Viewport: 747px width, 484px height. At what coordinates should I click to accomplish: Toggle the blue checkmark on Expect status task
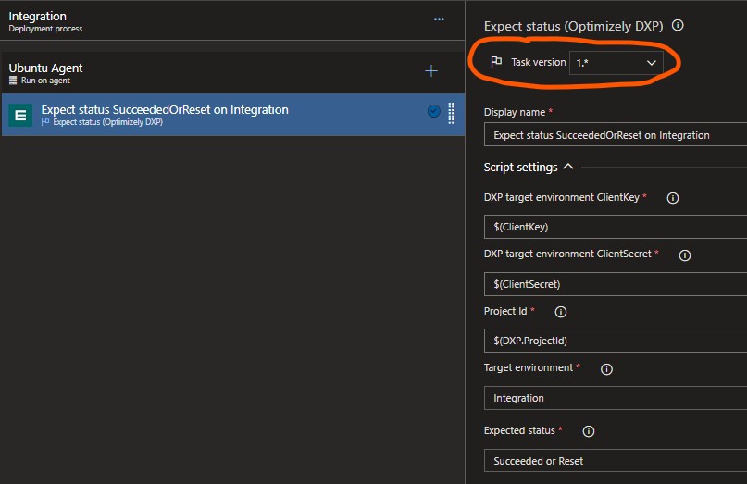tap(433, 111)
